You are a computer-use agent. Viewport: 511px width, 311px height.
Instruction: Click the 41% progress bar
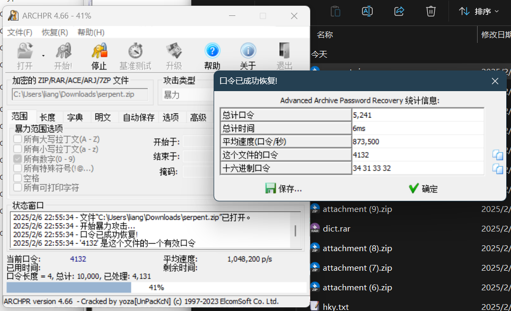coord(156,288)
